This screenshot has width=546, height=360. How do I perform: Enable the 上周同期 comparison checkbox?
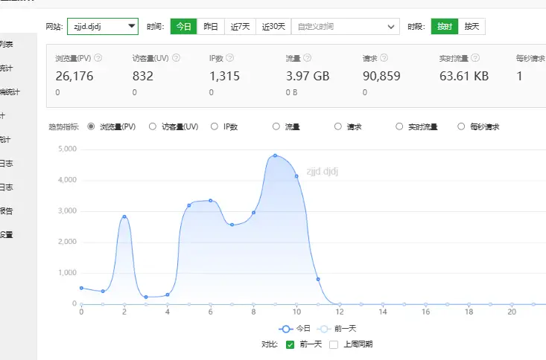(334, 344)
